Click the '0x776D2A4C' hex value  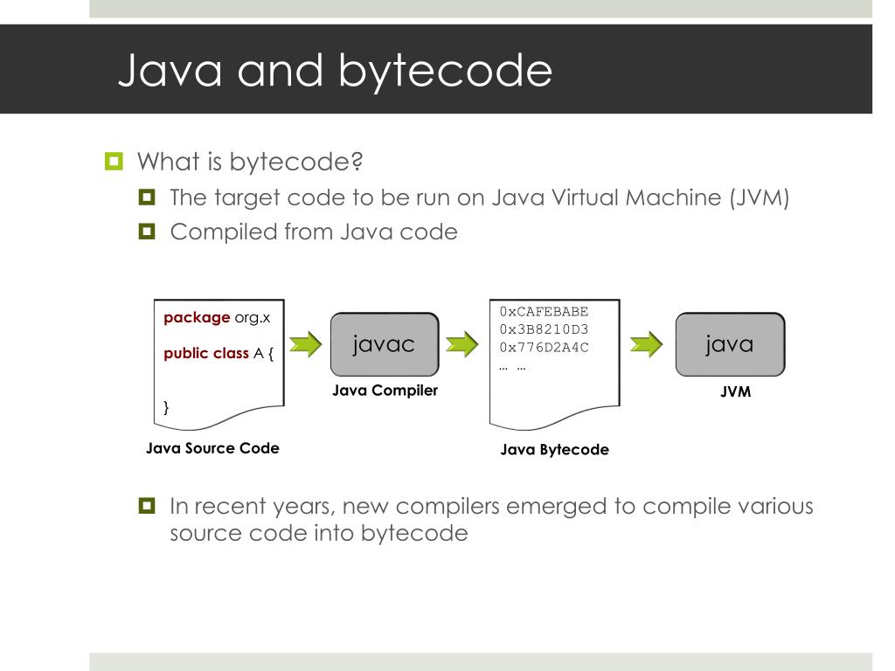point(544,347)
